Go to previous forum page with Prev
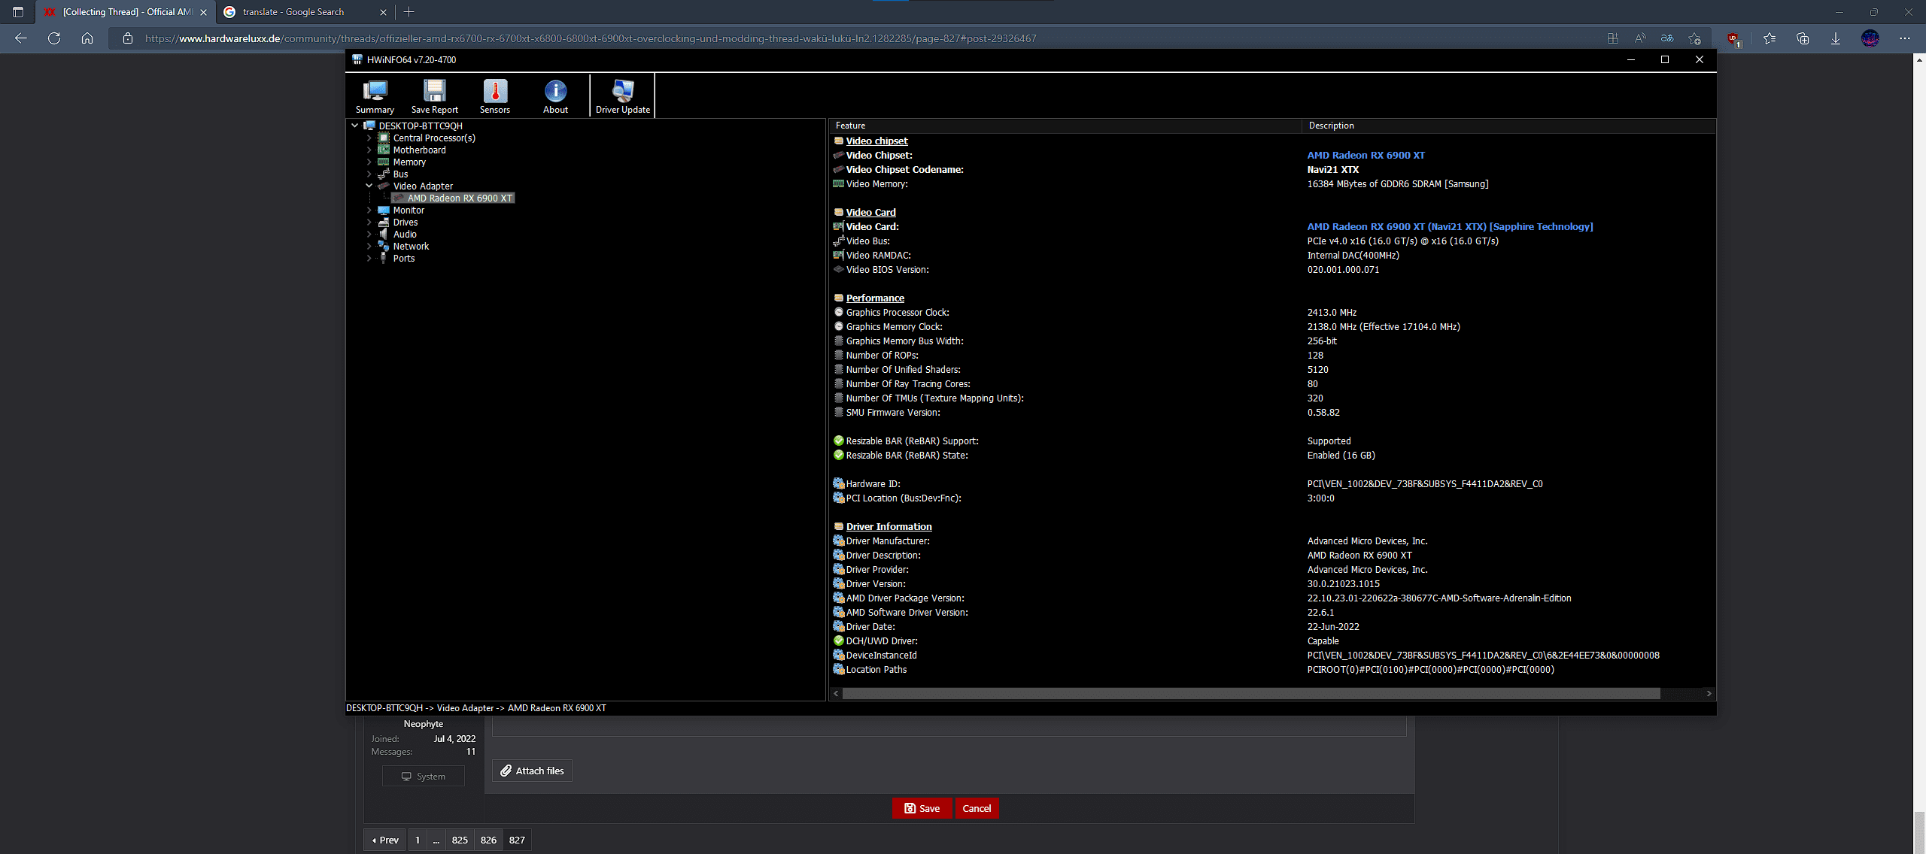The height and width of the screenshot is (854, 1926). point(385,840)
